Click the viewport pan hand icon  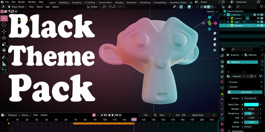tap(215, 39)
